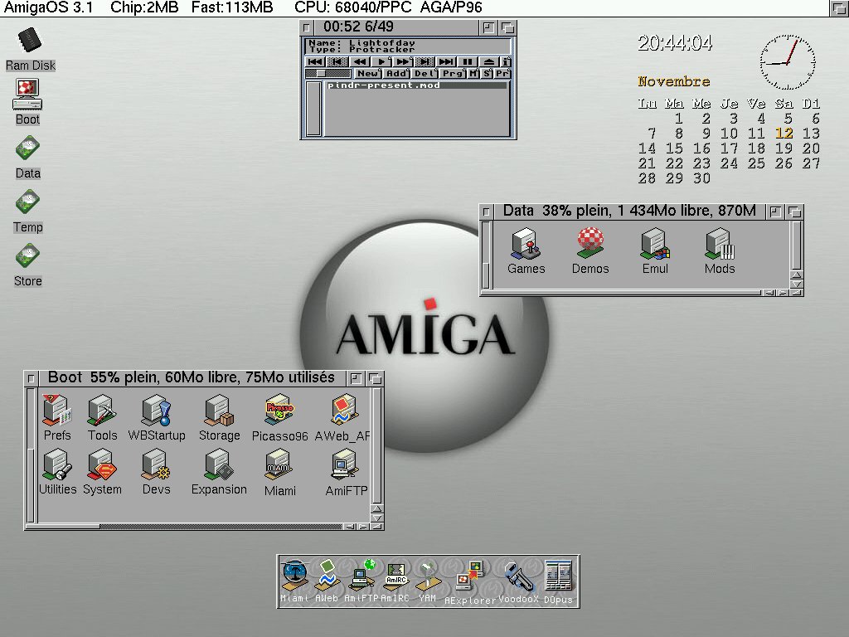Click Data window depth gadget
The image size is (849, 637).
[x=794, y=212]
